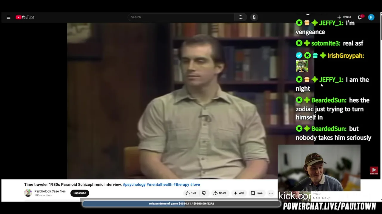382x214 pixels.
Task: Dislike the video
Action: (204, 193)
